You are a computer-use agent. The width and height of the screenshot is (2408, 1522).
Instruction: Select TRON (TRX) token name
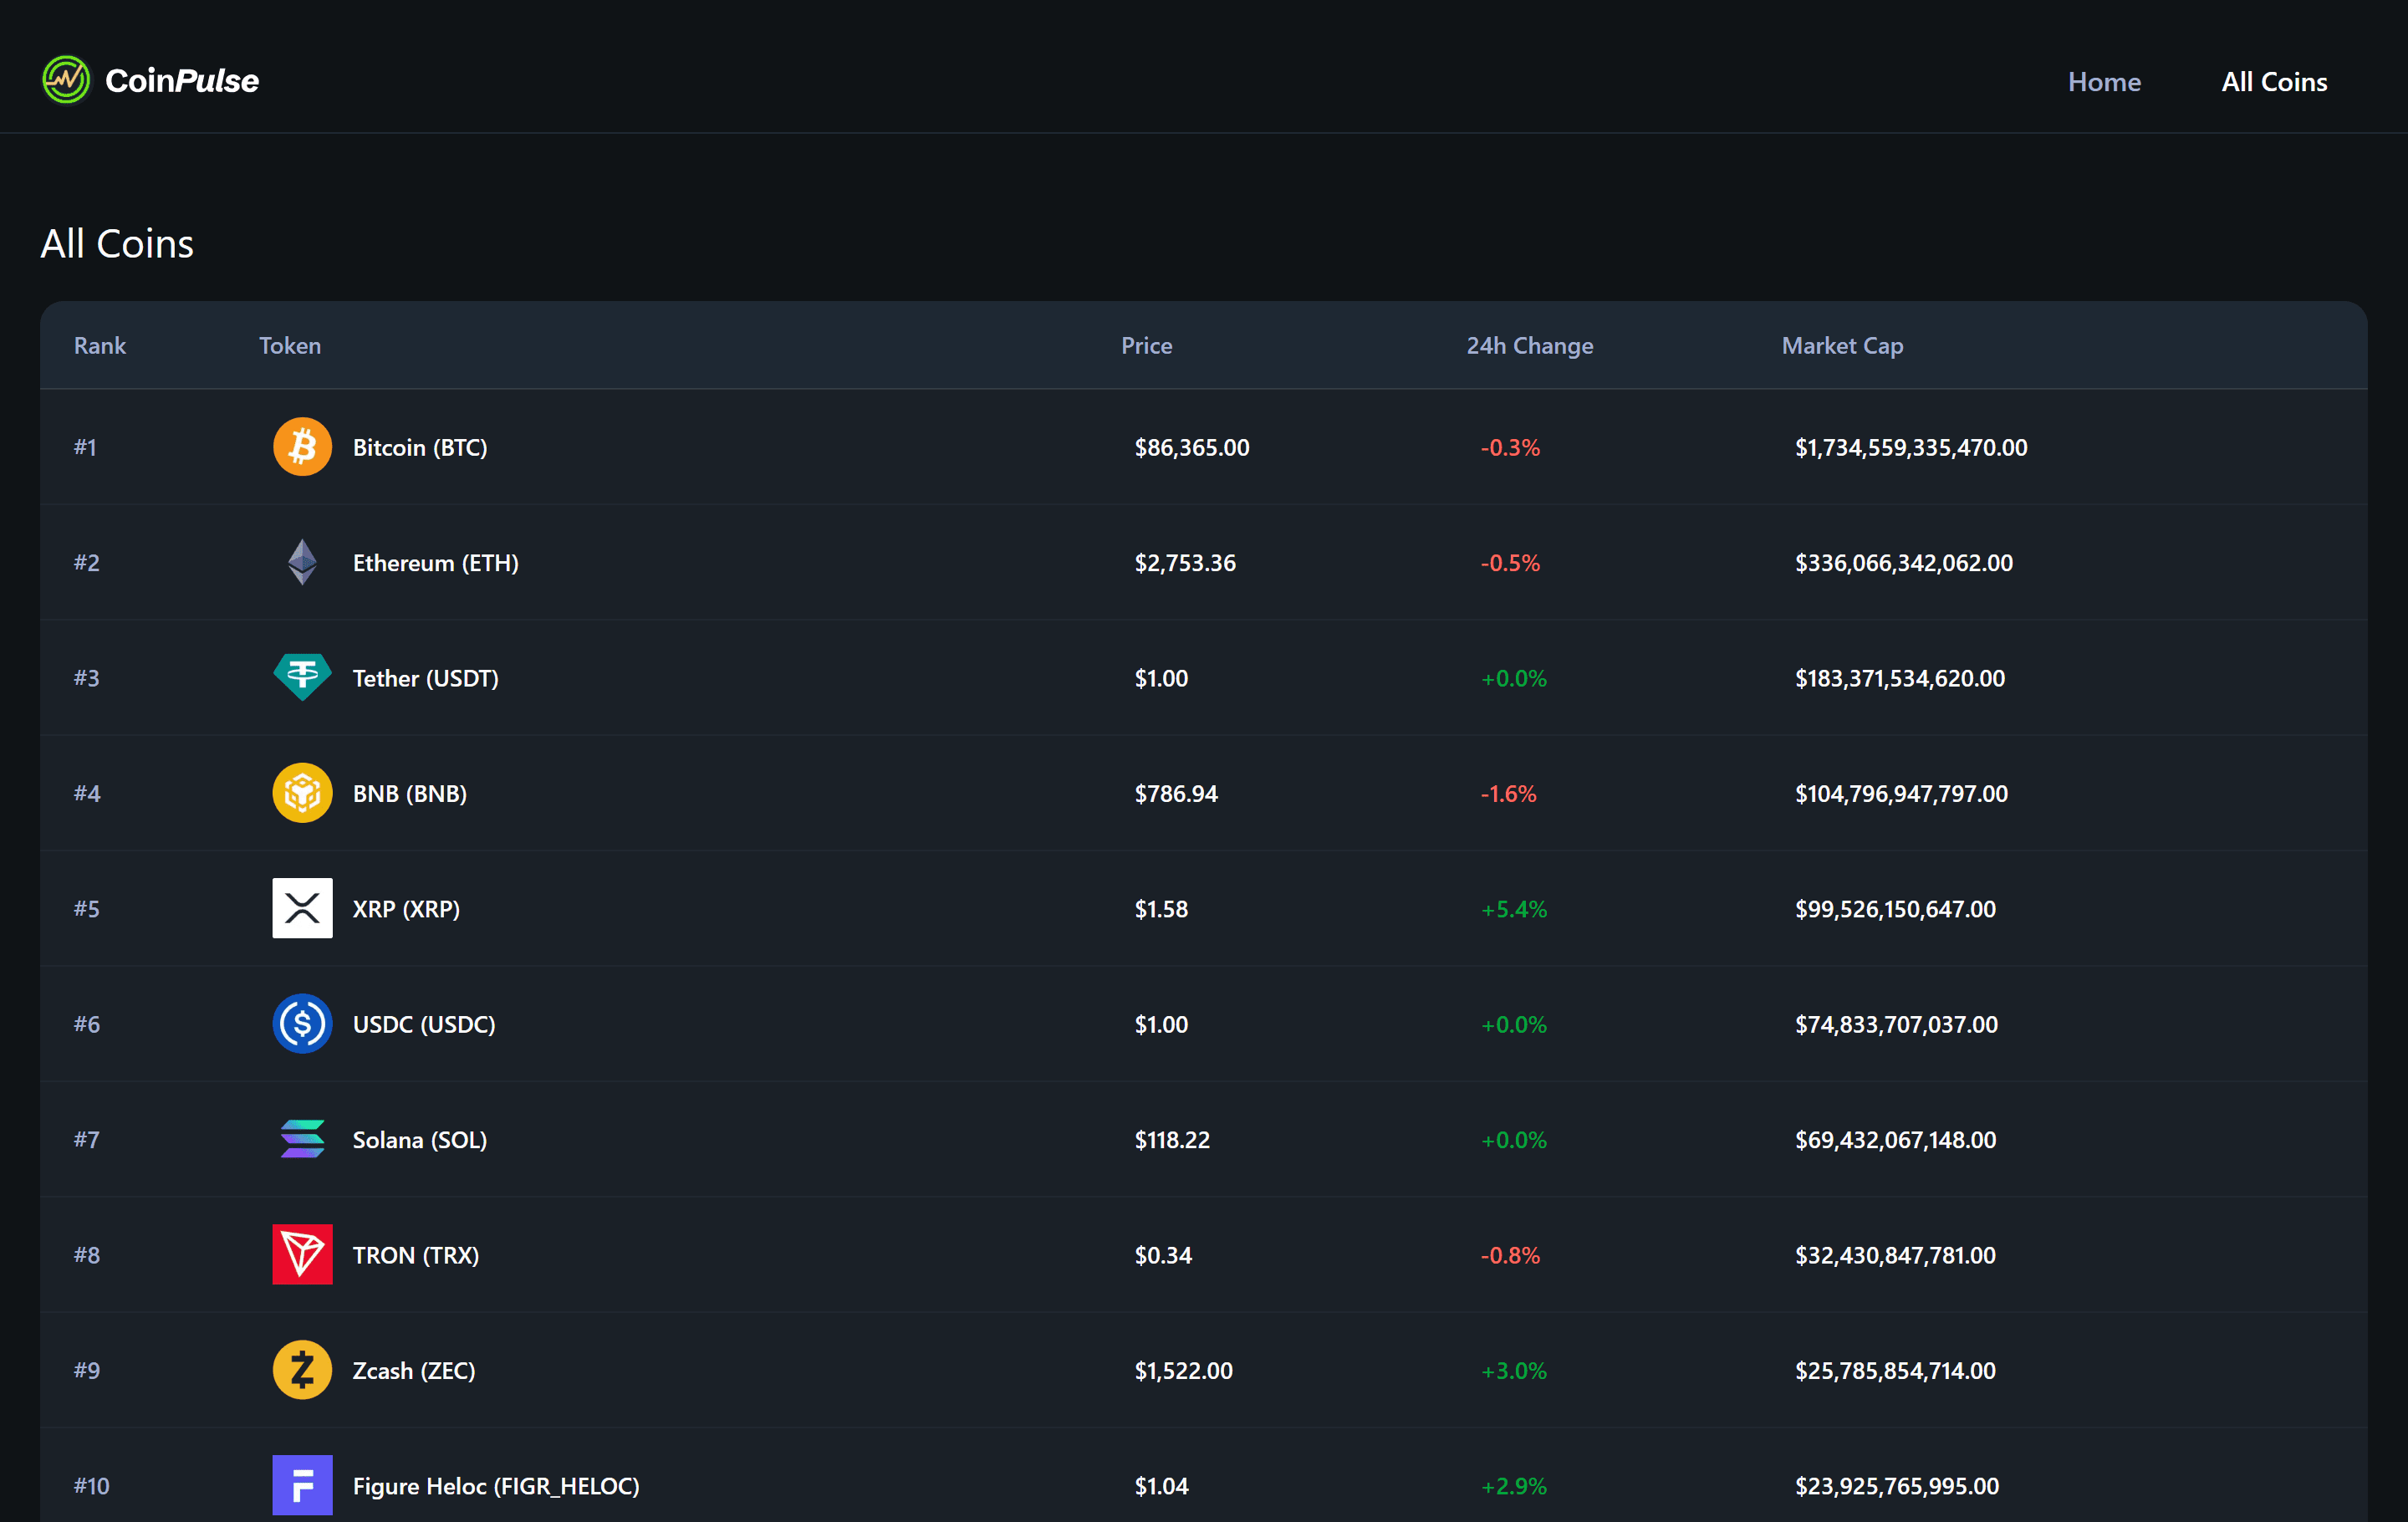(x=416, y=1254)
